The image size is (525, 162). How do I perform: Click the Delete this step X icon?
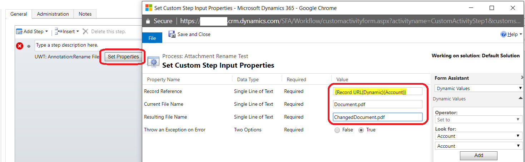click(x=85, y=31)
